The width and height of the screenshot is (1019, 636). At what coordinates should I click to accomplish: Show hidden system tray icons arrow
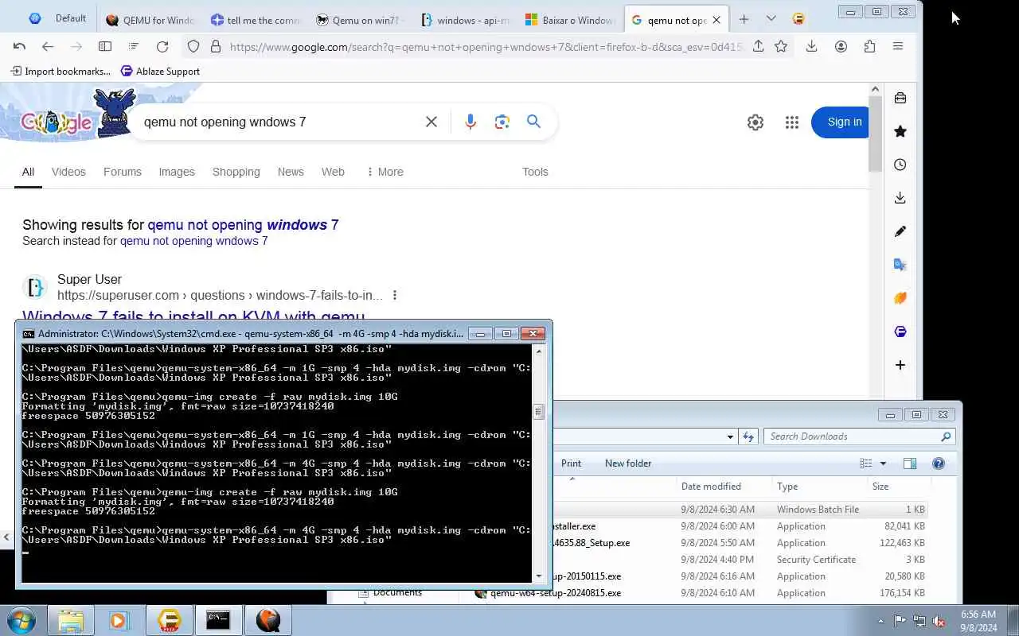[x=880, y=621]
